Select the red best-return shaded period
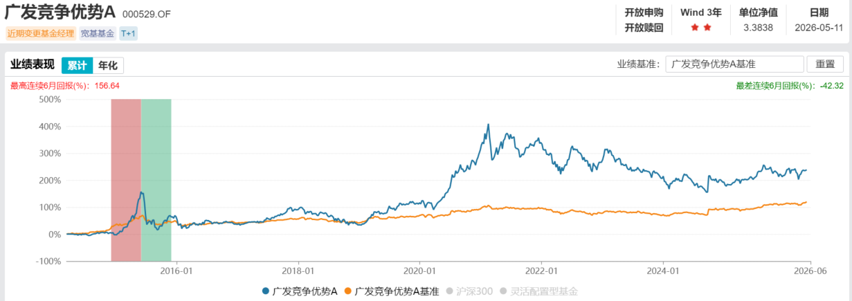The width and height of the screenshot is (852, 301). 126,180
